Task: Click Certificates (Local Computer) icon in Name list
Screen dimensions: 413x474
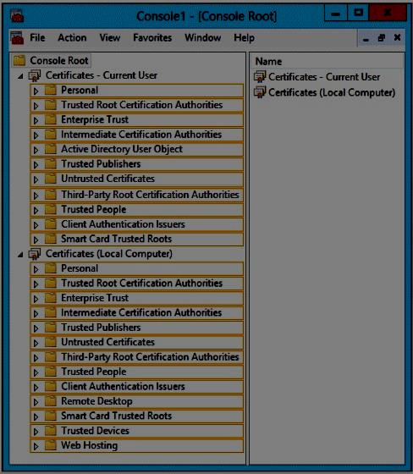Action: (260, 92)
